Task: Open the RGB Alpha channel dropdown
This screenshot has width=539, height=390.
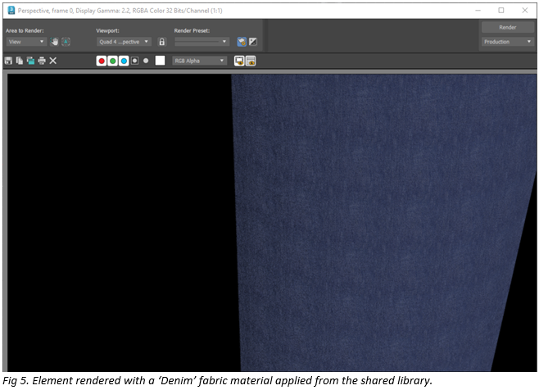Action: pyautogui.click(x=199, y=61)
